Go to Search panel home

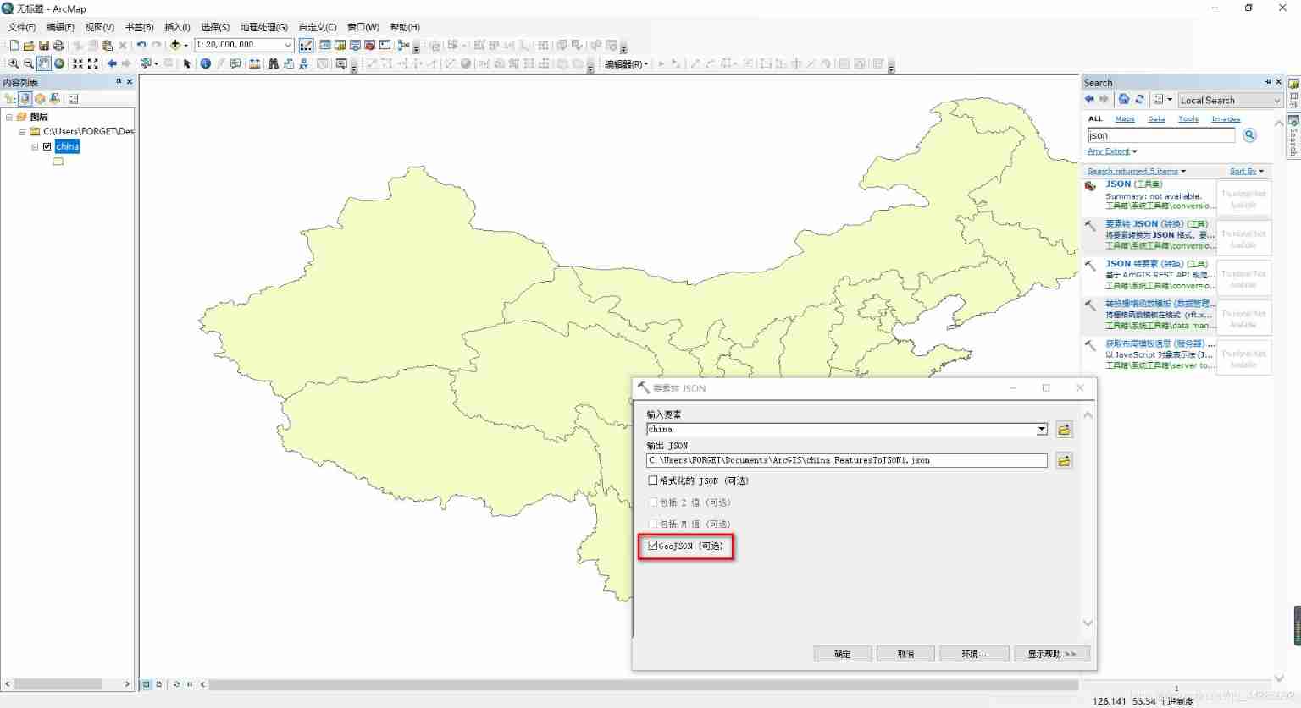pyautogui.click(x=1124, y=100)
